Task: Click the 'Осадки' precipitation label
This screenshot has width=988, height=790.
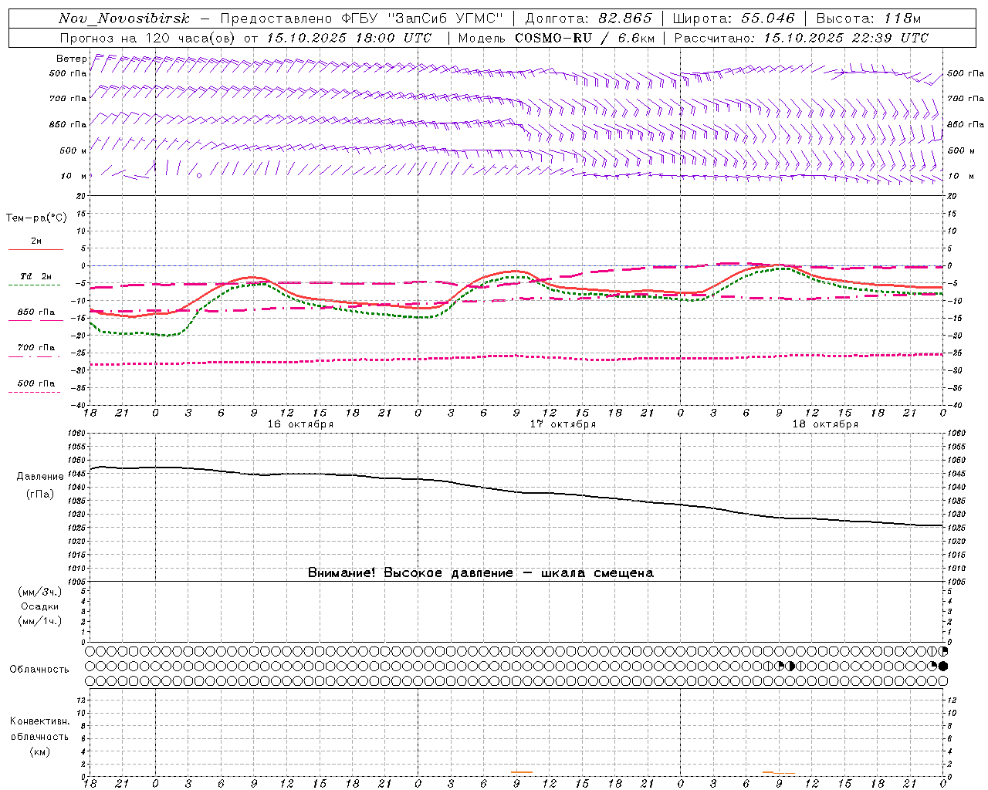Action: tap(40, 606)
